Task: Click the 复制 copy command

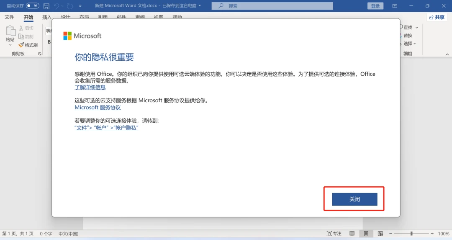Action: coord(26,36)
